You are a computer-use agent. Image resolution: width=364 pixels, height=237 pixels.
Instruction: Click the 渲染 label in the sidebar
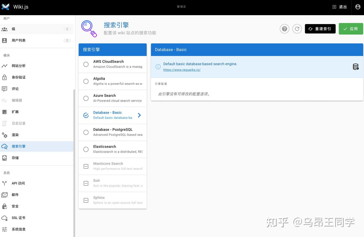pyautogui.click(x=15, y=135)
